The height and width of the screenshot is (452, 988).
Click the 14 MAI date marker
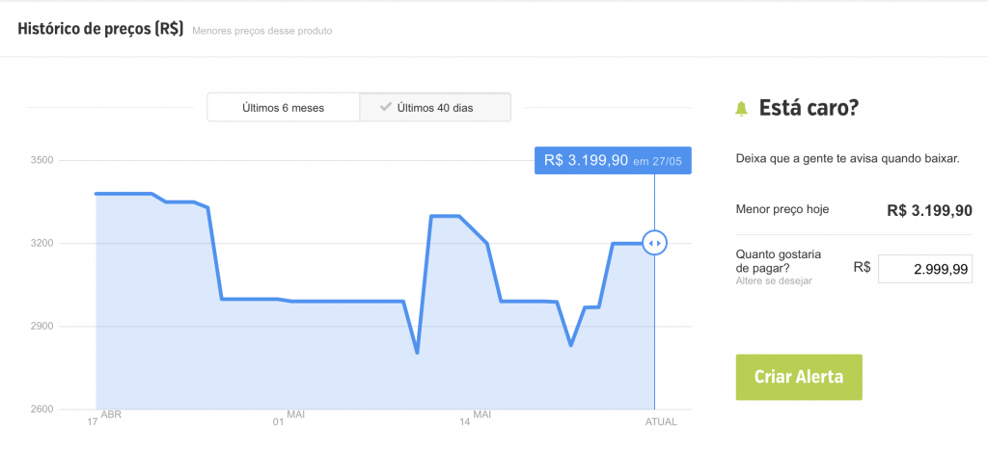(x=475, y=418)
